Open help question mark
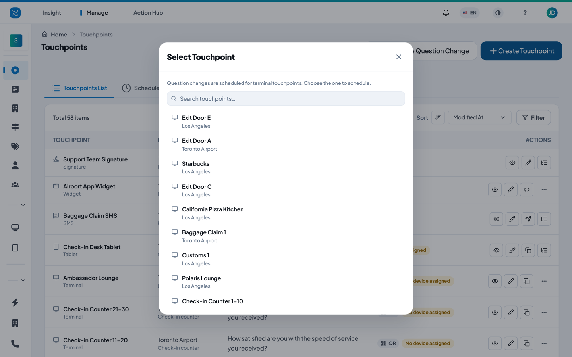This screenshot has width=572, height=357. tap(525, 13)
